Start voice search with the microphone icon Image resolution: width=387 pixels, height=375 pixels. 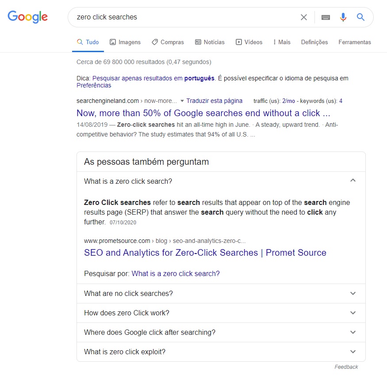(x=343, y=17)
